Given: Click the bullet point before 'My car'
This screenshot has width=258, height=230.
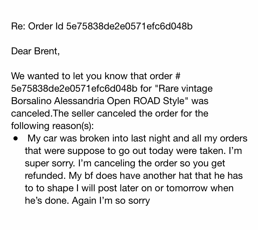Looking at the screenshot, I should click(x=16, y=139).
